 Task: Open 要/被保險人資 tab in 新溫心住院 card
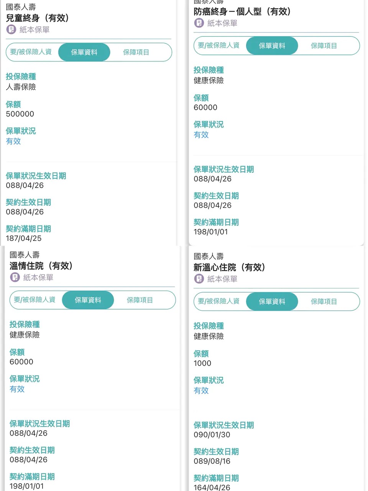click(x=219, y=302)
